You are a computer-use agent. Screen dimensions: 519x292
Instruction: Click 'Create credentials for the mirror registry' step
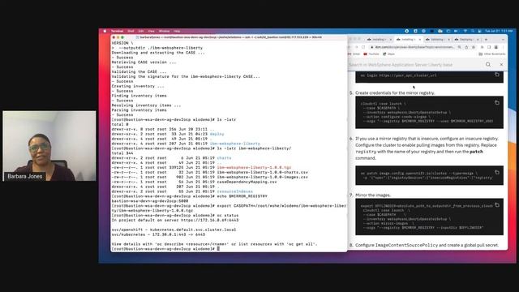(x=395, y=93)
